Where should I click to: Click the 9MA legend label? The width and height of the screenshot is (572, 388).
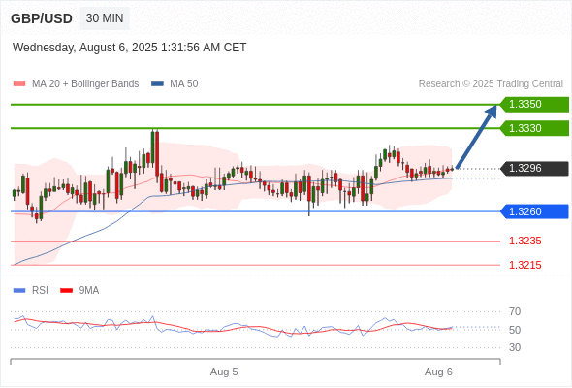(x=89, y=291)
